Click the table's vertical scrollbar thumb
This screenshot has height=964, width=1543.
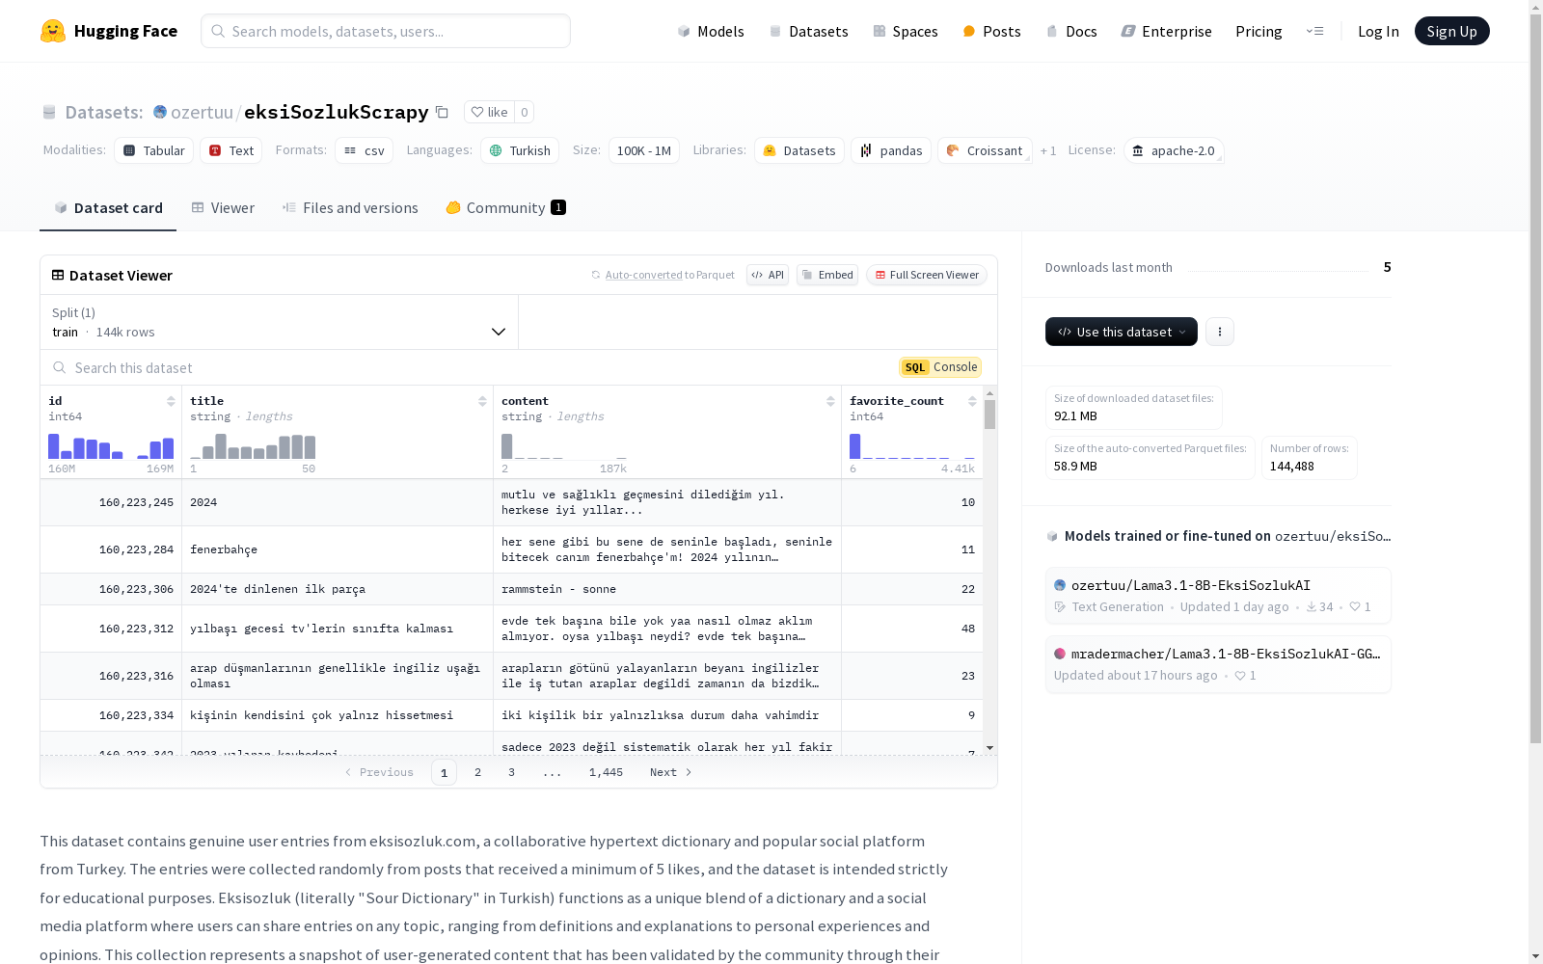coord(989,415)
